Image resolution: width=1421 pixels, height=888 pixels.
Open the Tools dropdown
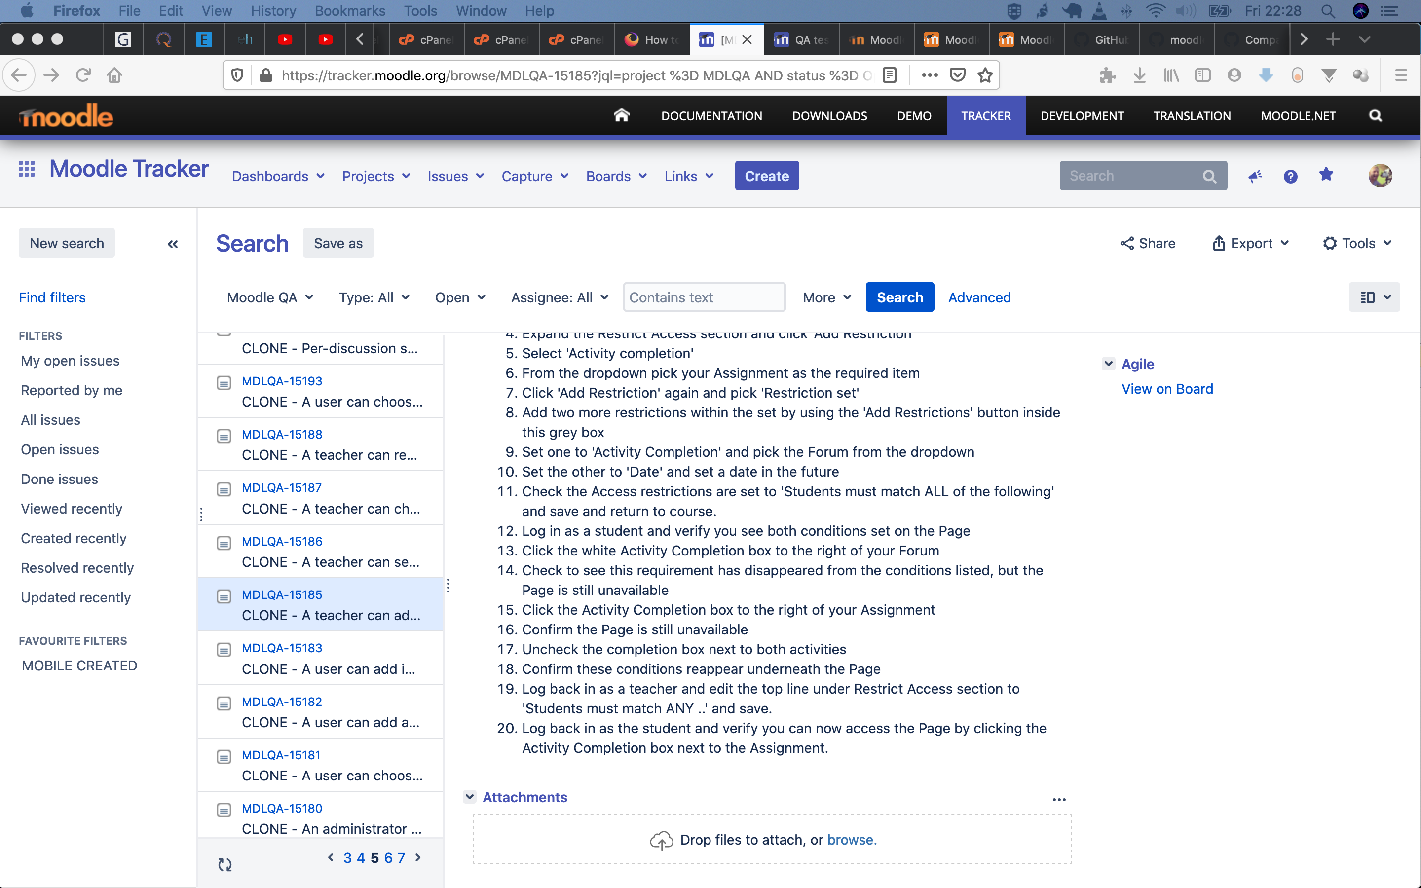[1357, 243]
